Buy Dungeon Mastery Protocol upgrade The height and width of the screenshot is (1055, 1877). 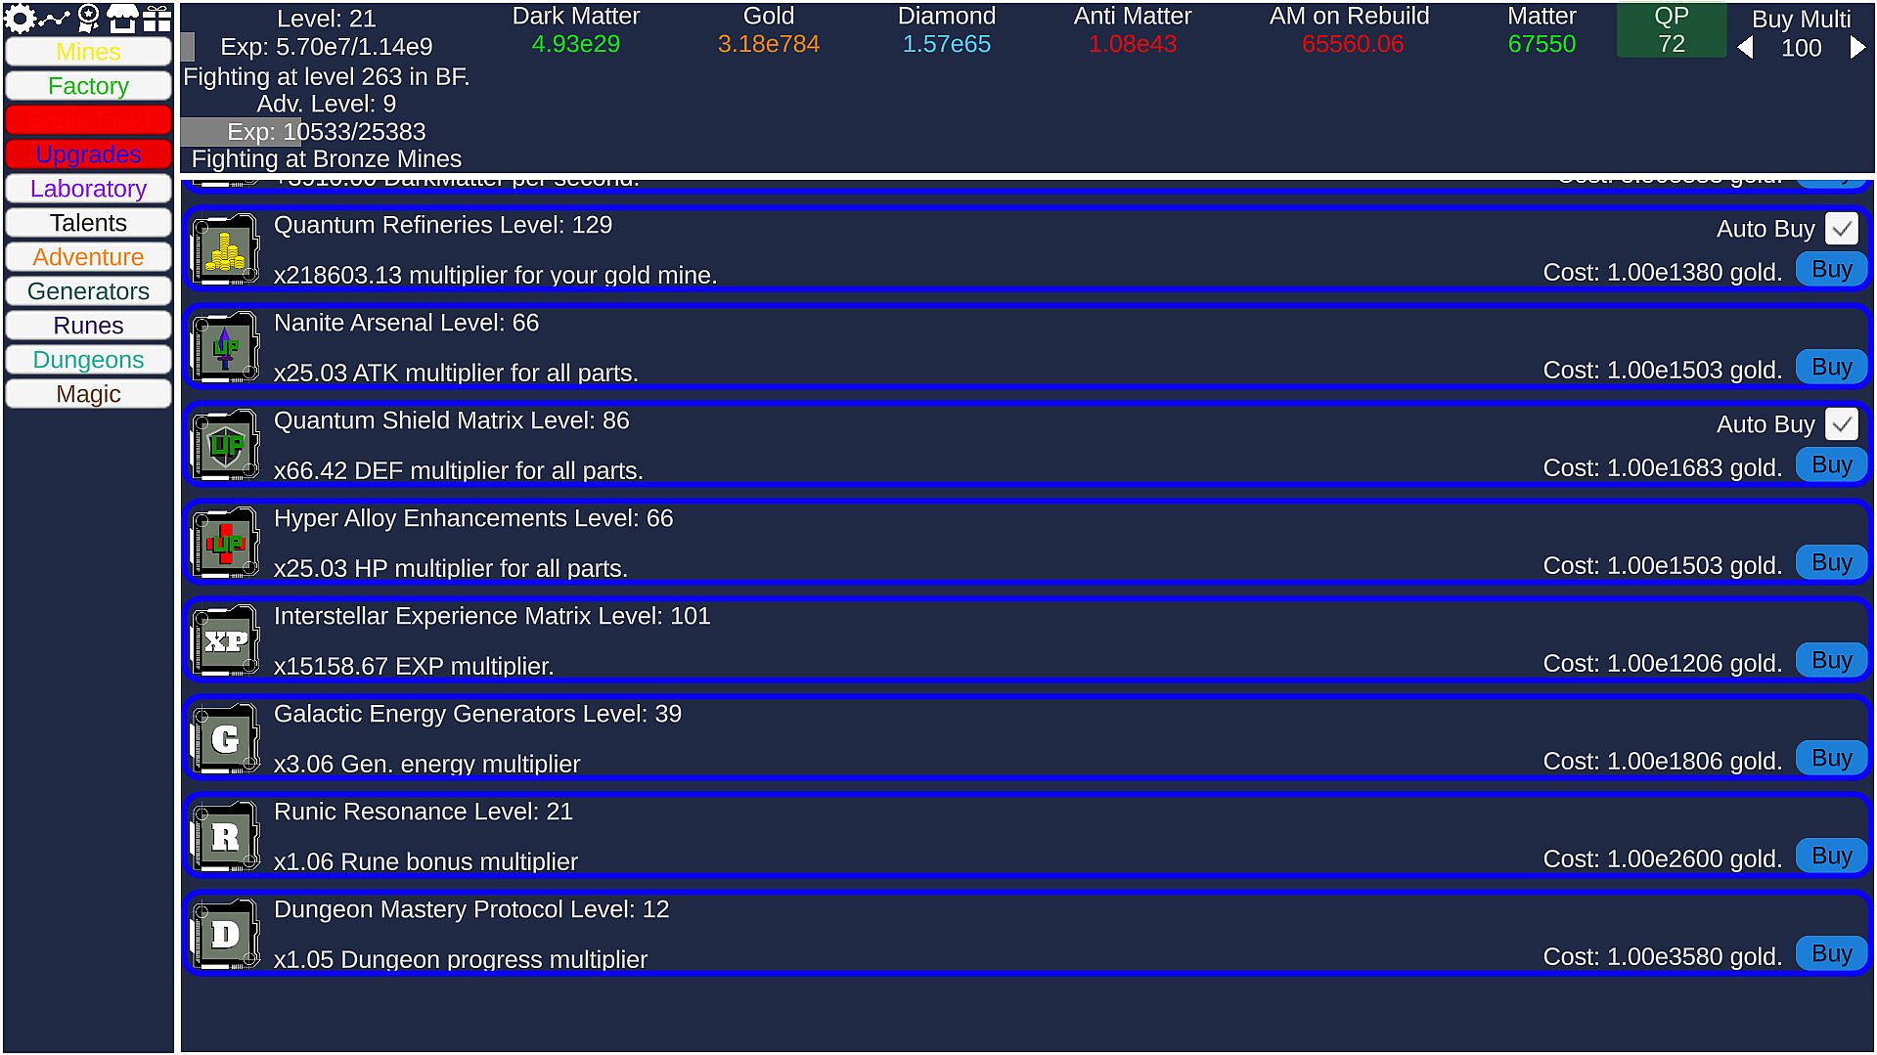coord(1831,954)
